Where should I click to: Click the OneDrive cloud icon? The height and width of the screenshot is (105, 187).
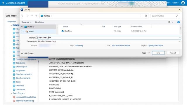click(63, 31)
